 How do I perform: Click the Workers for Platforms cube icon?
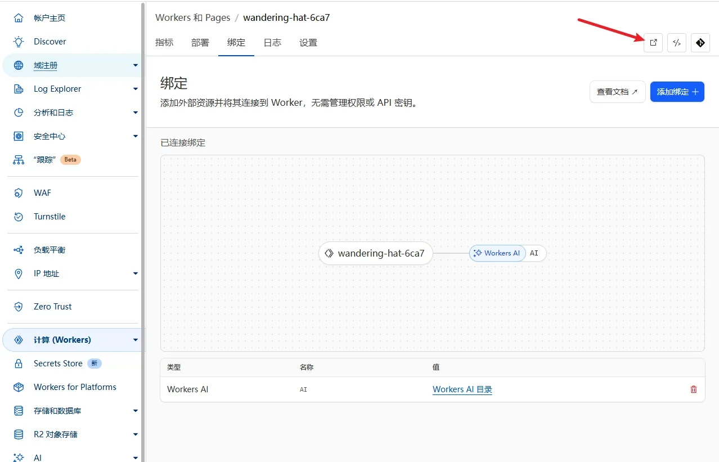19,387
